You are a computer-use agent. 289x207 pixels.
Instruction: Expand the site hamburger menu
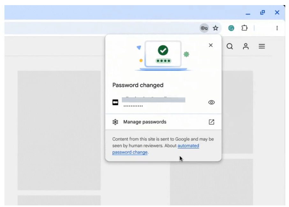262,46
